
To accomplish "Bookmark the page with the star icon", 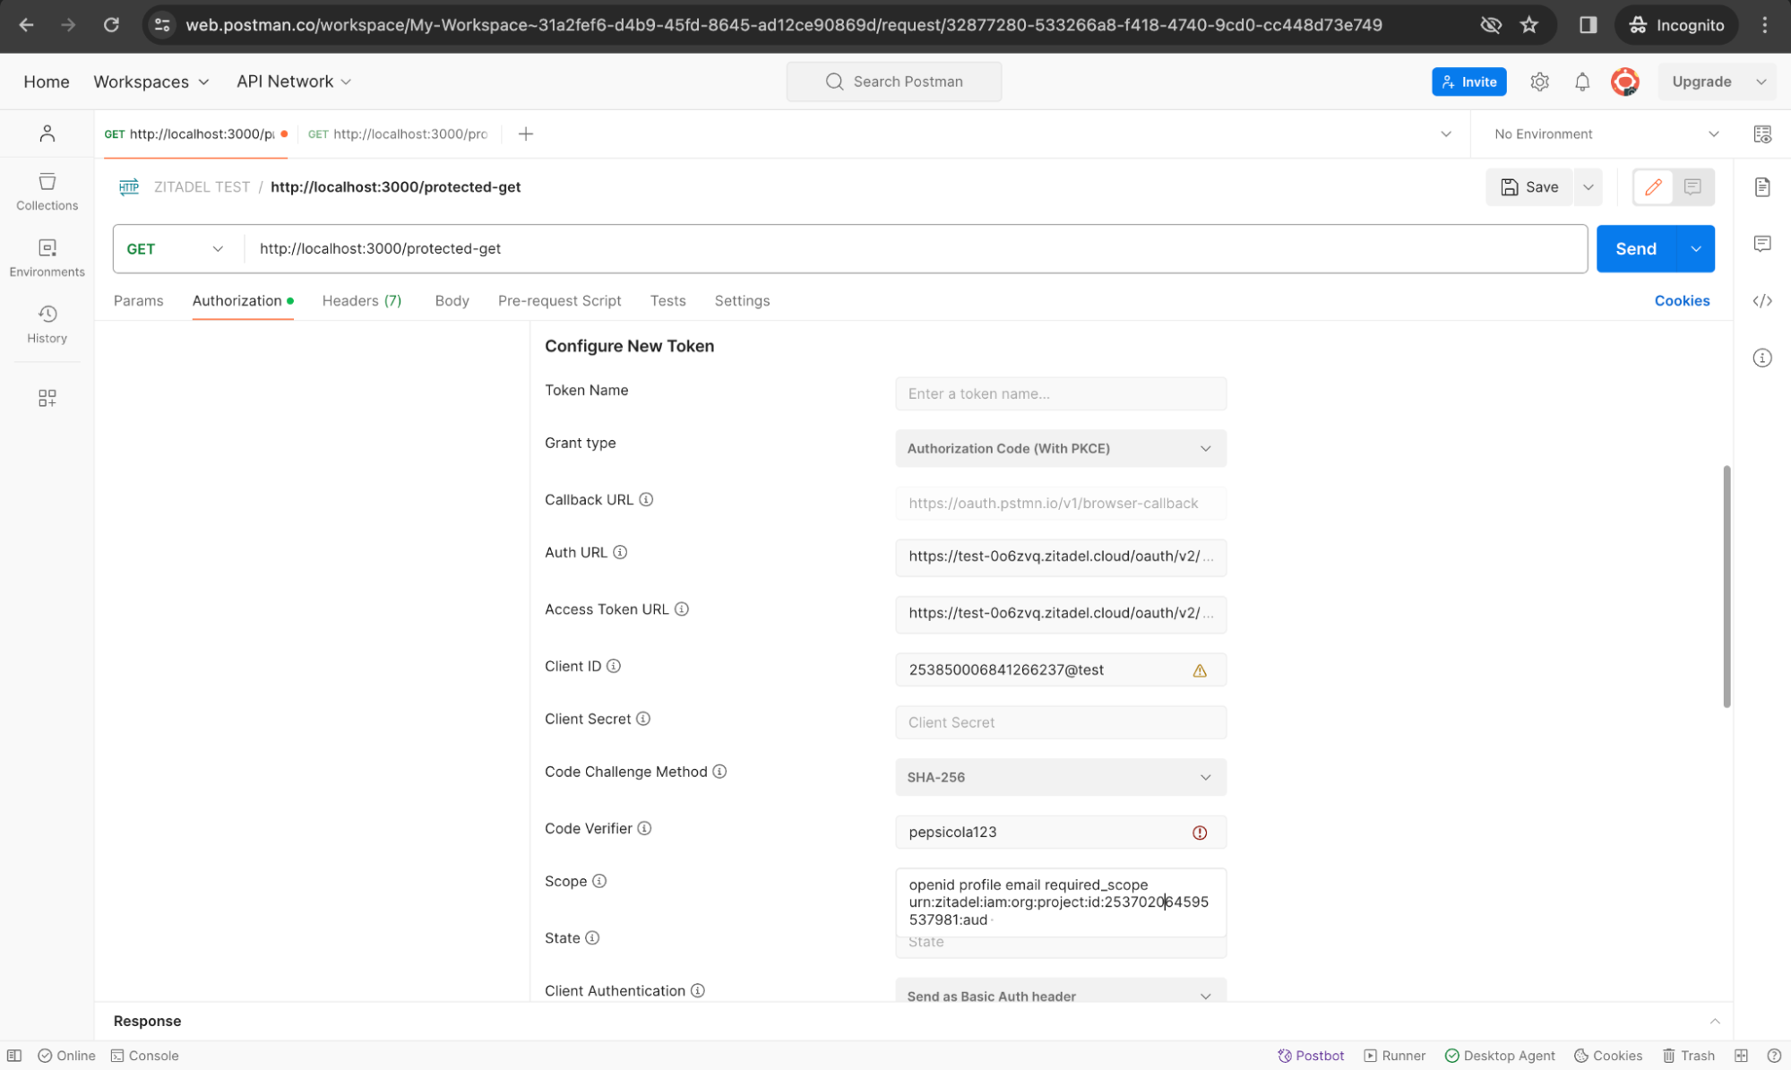I will pyautogui.click(x=1529, y=25).
